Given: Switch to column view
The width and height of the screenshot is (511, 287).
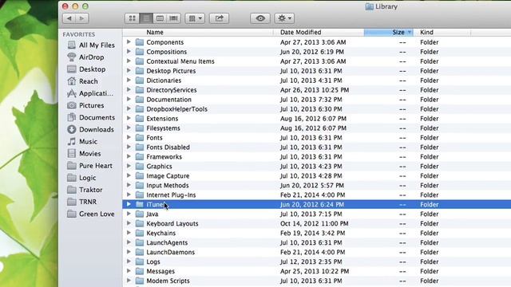Looking at the screenshot, I should point(160,18).
